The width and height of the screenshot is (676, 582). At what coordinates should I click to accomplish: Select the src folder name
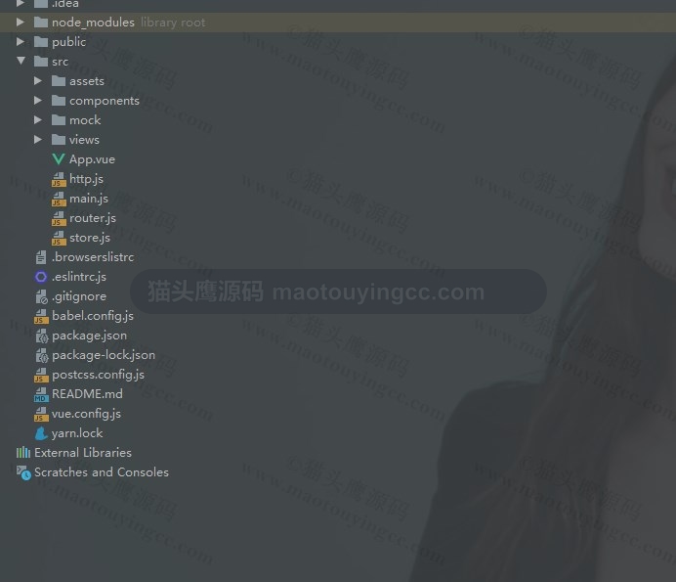[60, 62]
